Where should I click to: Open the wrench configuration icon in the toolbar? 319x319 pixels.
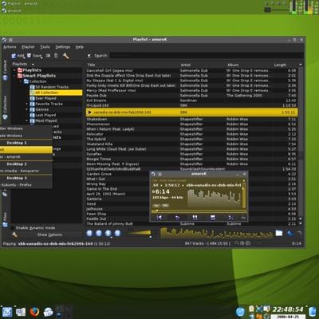point(65,56)
